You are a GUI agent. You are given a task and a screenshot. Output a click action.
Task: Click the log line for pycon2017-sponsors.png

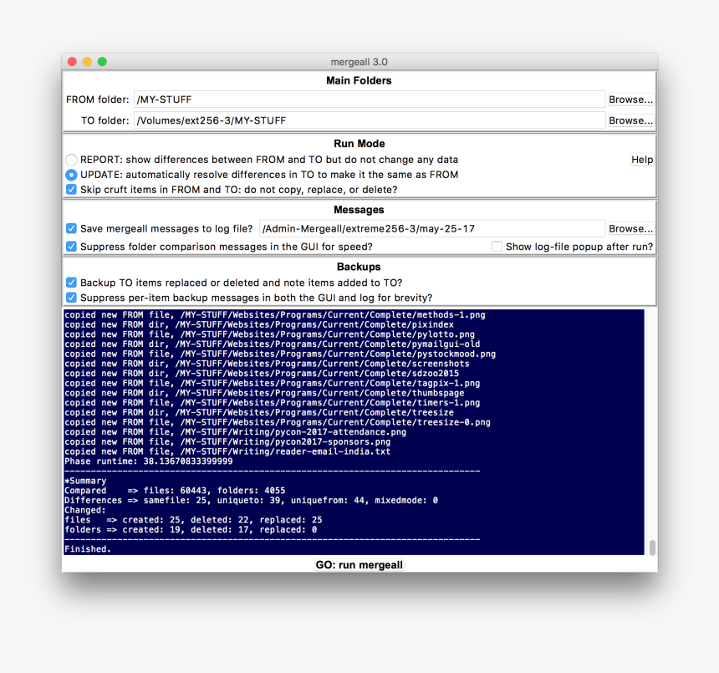pyautogui.click(x=227, y=442)
